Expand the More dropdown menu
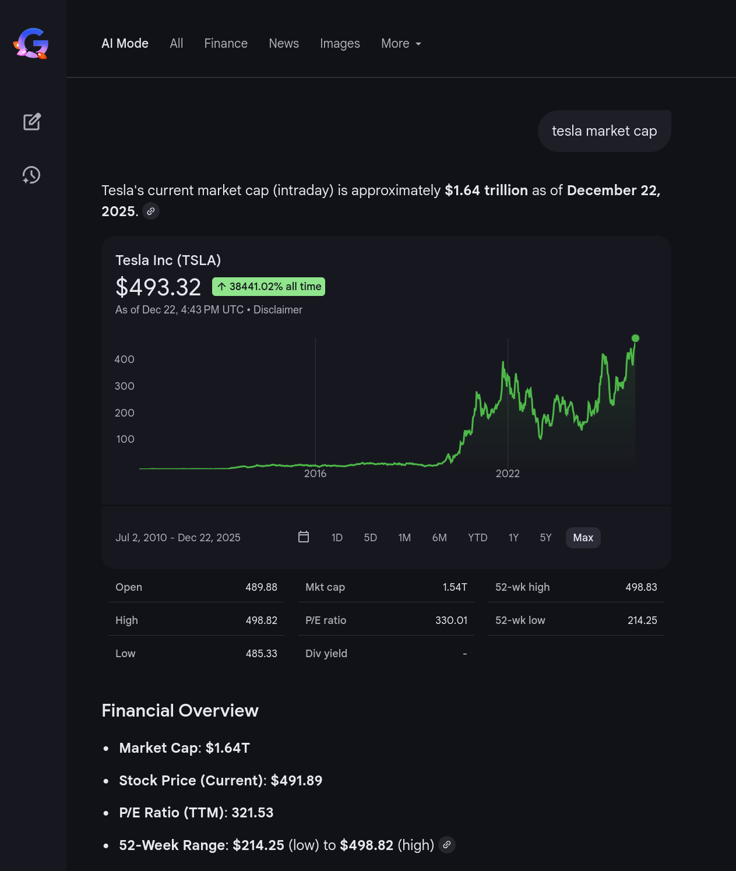 click(x=401, y=44)
